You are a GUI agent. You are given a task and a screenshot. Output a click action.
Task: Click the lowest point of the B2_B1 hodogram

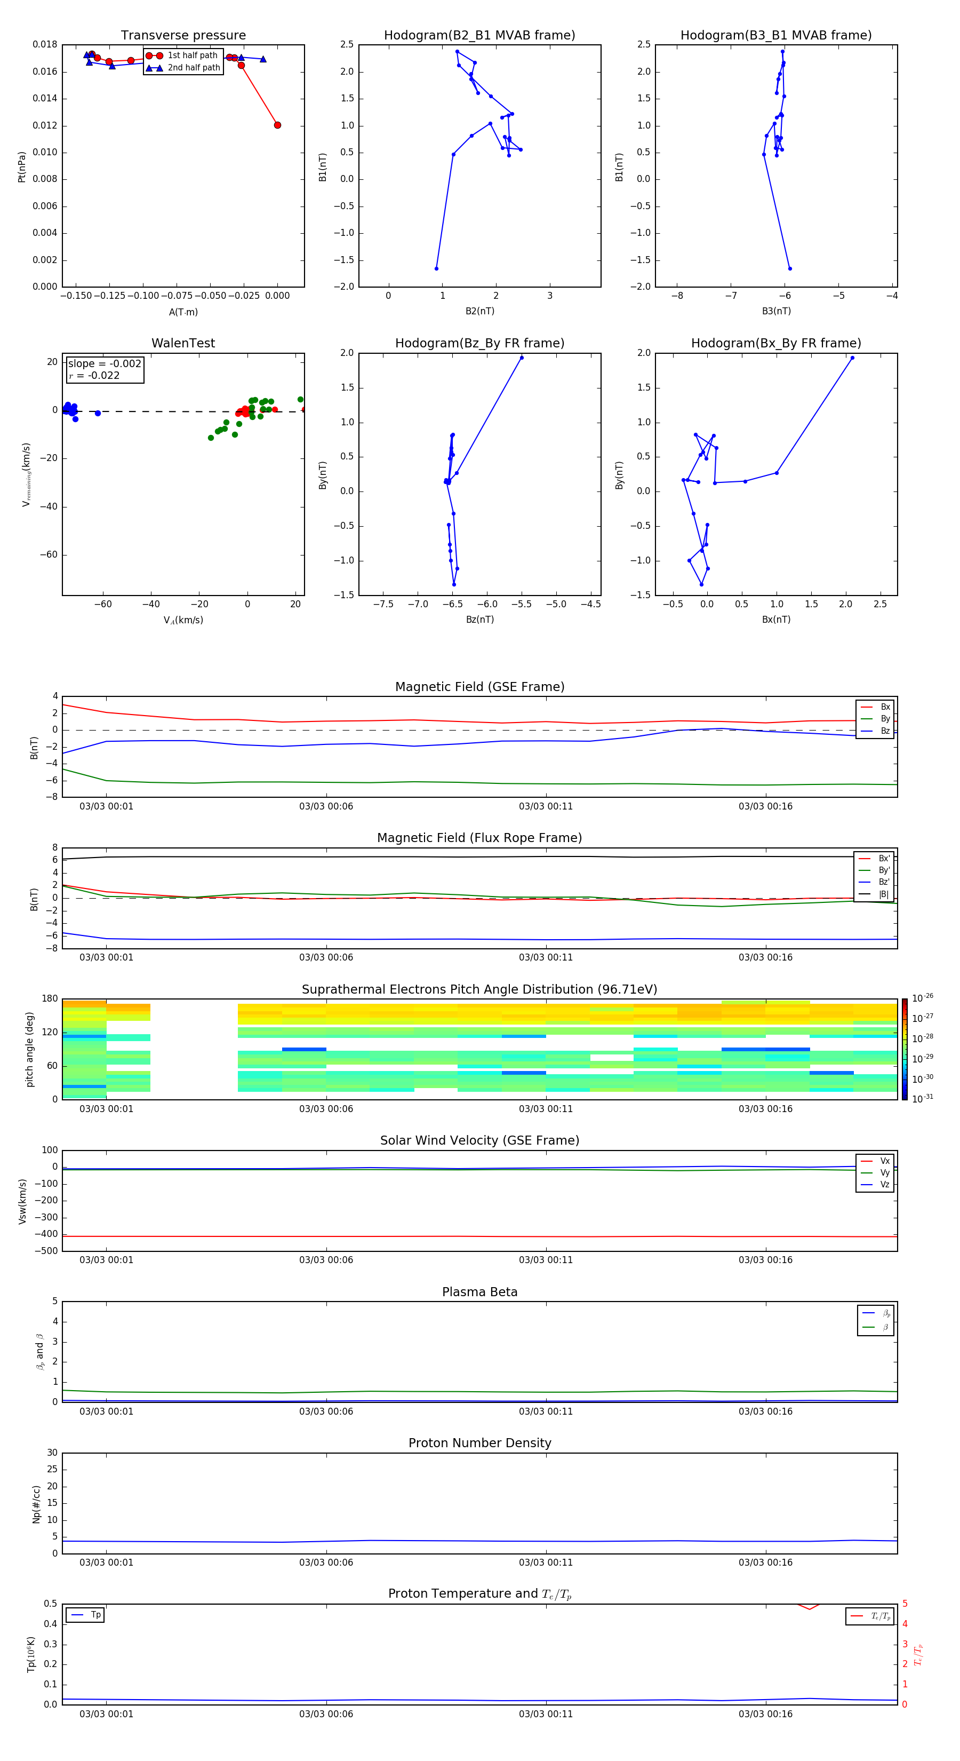(x=436, y=268)
